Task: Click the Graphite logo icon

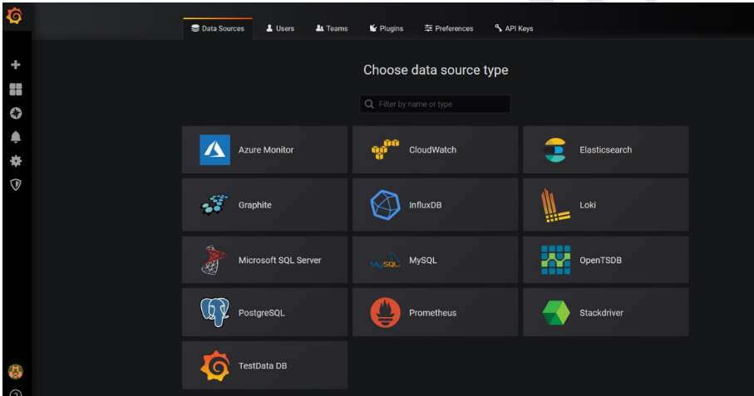Action: [214, 205]
